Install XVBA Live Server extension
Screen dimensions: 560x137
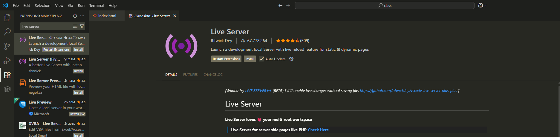79,135
